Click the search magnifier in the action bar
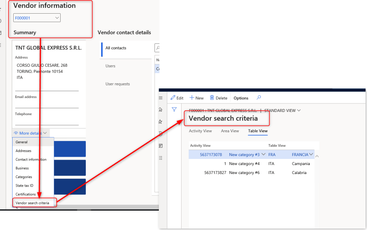367x230 pixels. click(x=259, y=98)
